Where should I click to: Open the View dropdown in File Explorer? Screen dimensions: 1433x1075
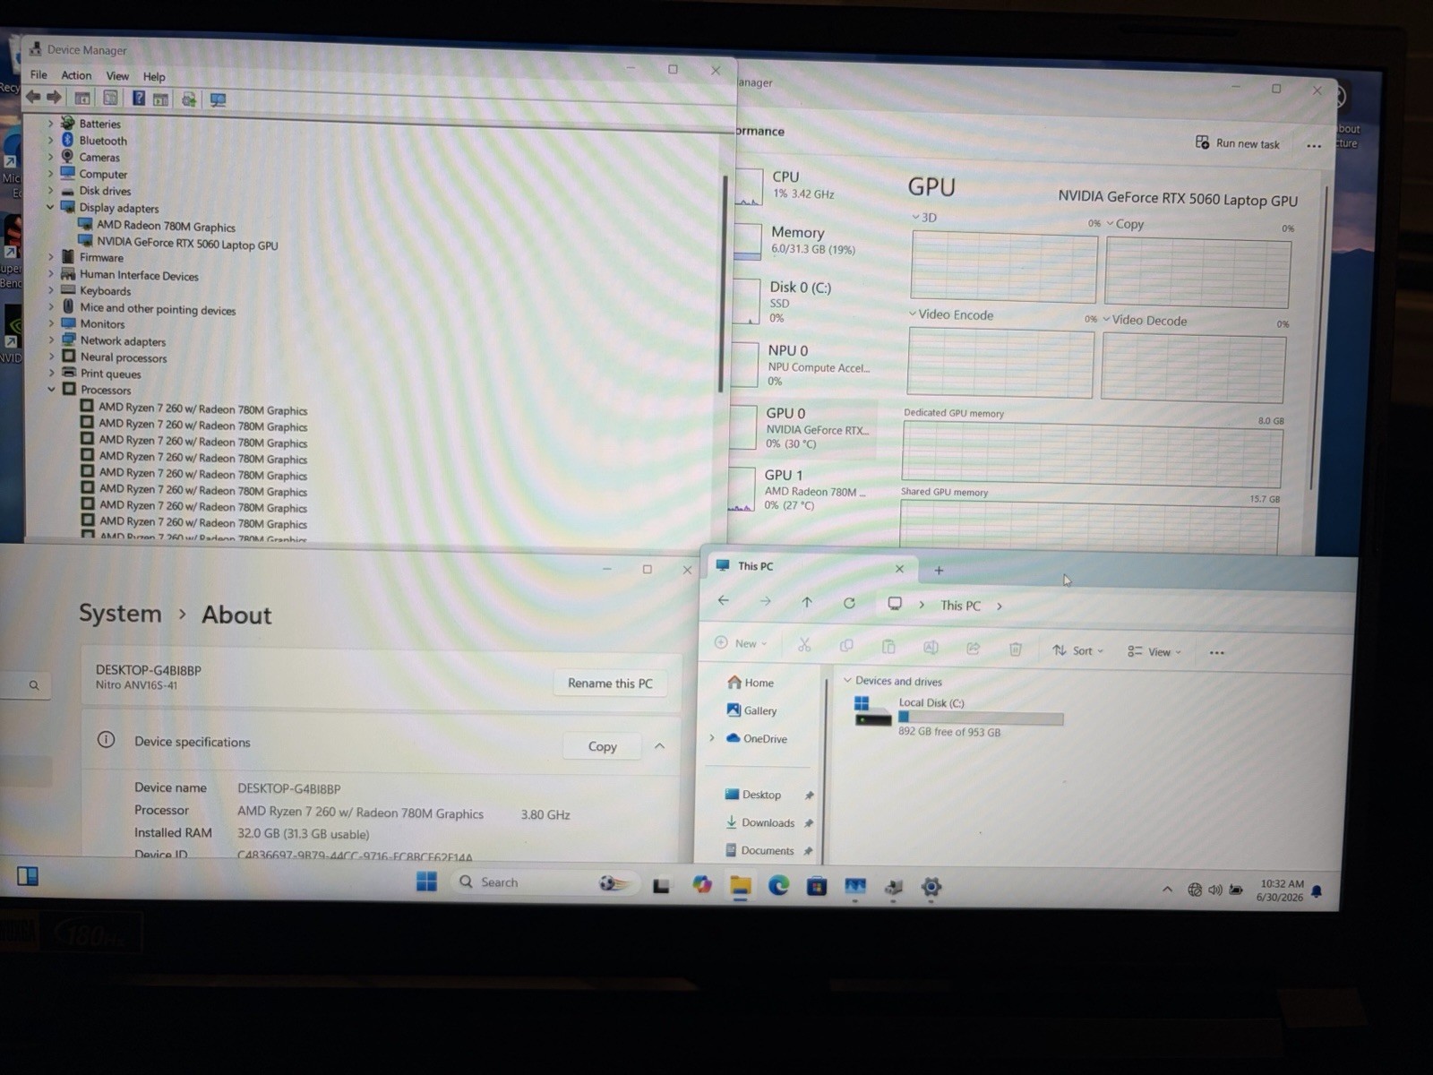click(1154, 651)
